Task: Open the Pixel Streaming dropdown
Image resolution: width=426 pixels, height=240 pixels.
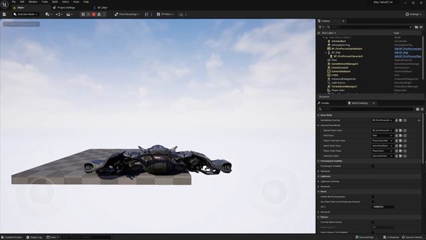Action: (126, 14)
